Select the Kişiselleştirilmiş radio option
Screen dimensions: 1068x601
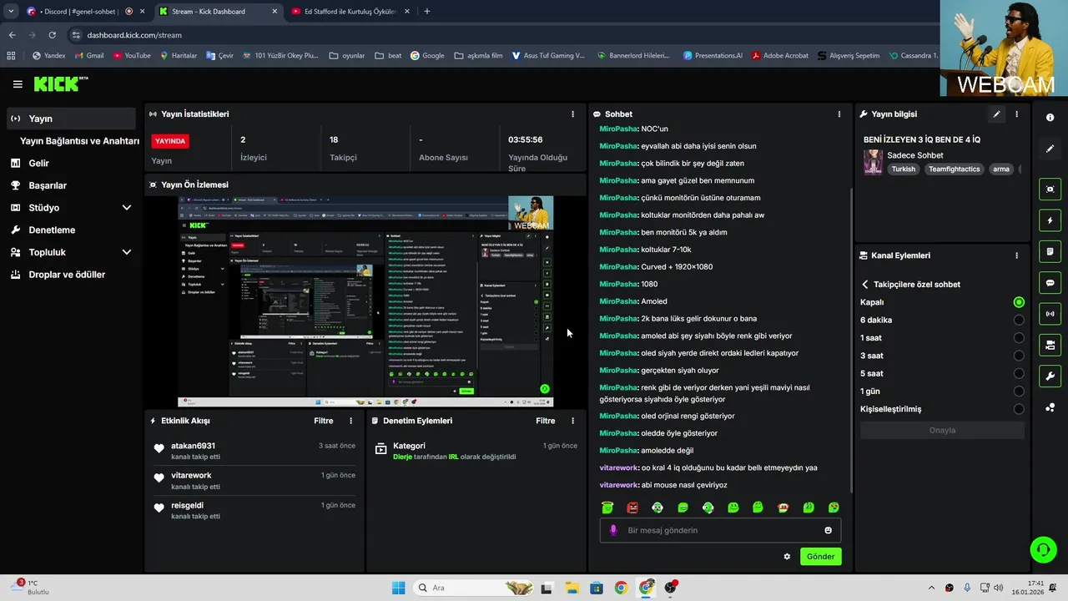(1019, 409)
